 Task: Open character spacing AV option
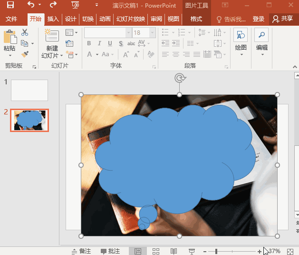144,43
